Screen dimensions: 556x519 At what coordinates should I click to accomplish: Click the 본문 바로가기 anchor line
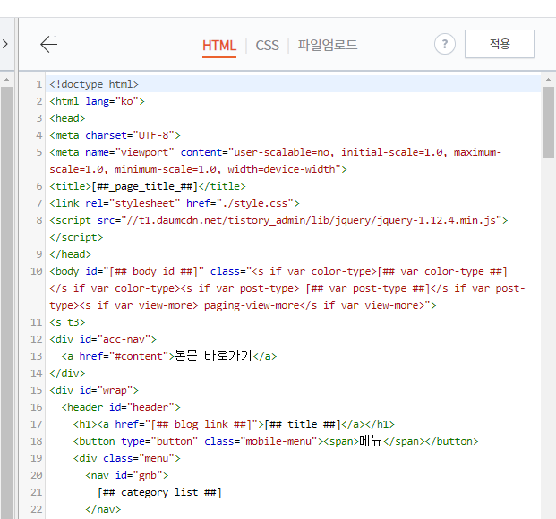tap(169, 355)
